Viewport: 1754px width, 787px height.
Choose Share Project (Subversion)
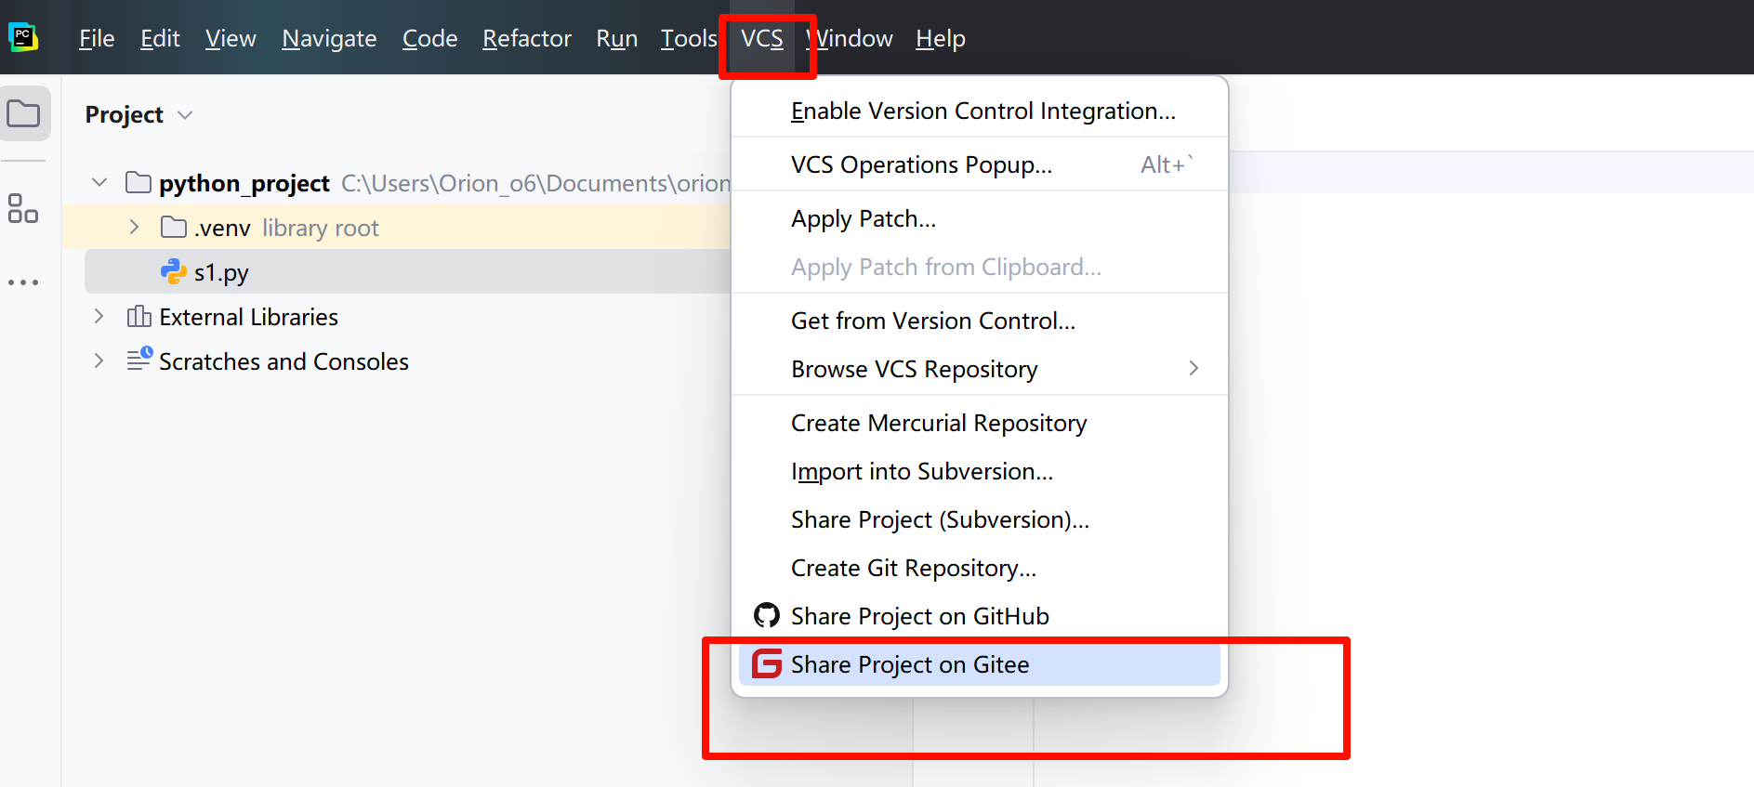[980, 519]
